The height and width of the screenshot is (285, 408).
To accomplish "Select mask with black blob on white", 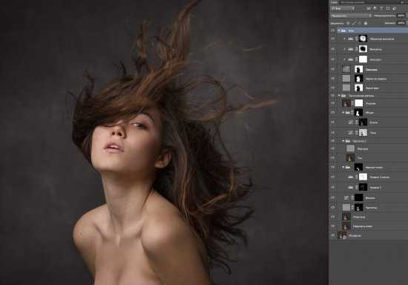I will pyautogui.click(x=363, y=49).
